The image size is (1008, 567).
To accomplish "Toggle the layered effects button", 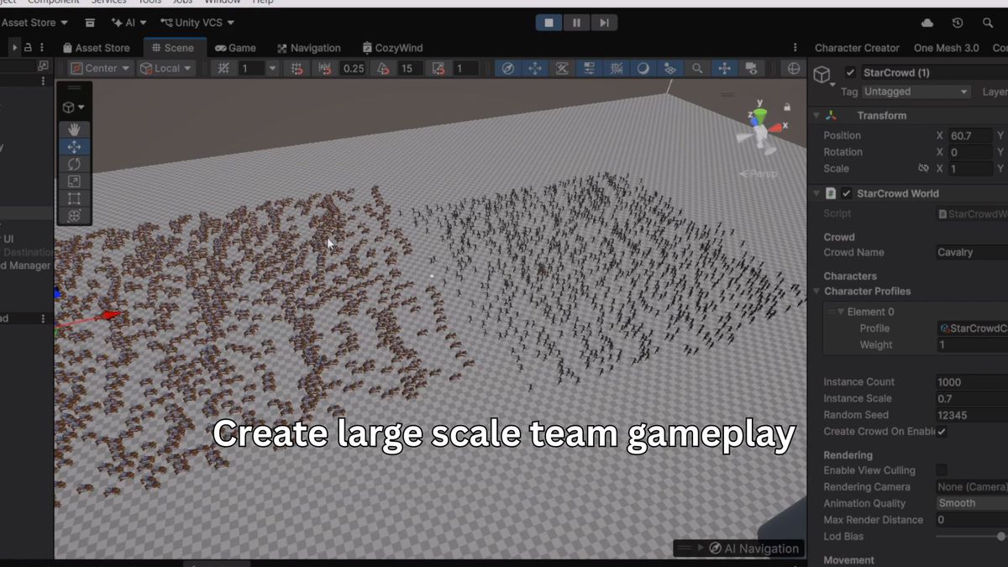I will point(669,68).
